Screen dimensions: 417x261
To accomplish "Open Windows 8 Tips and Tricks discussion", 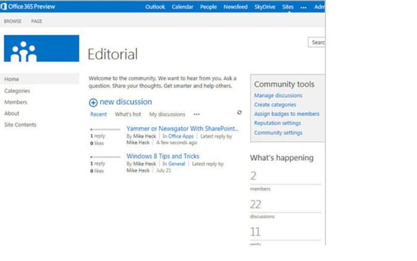I will (163, 156).
